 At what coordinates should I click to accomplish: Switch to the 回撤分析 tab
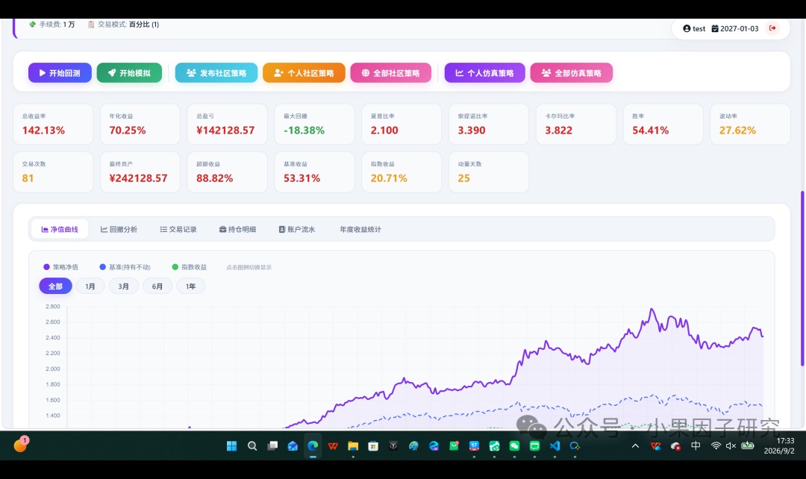(x=119, y=229)
